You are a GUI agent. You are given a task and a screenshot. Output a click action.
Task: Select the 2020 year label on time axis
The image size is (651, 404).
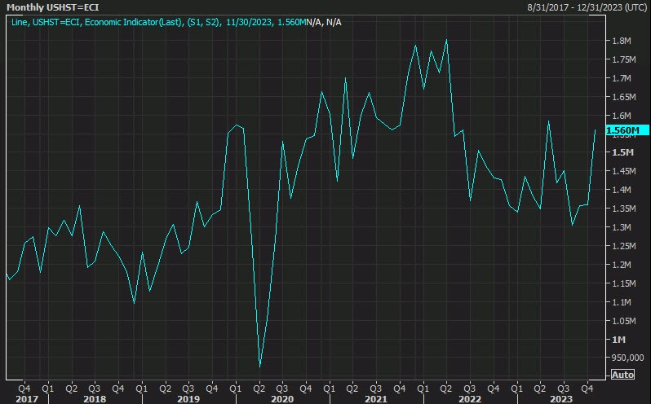[282, 398]
